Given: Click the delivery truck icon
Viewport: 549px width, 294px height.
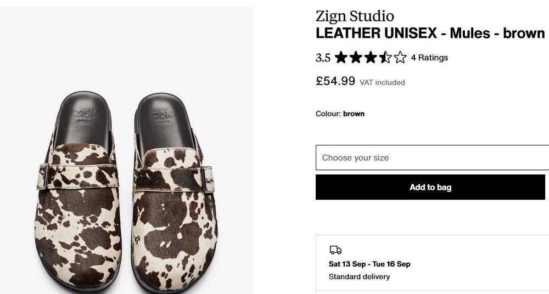Looking at the screenshot, I should click(x=335, y=250).
